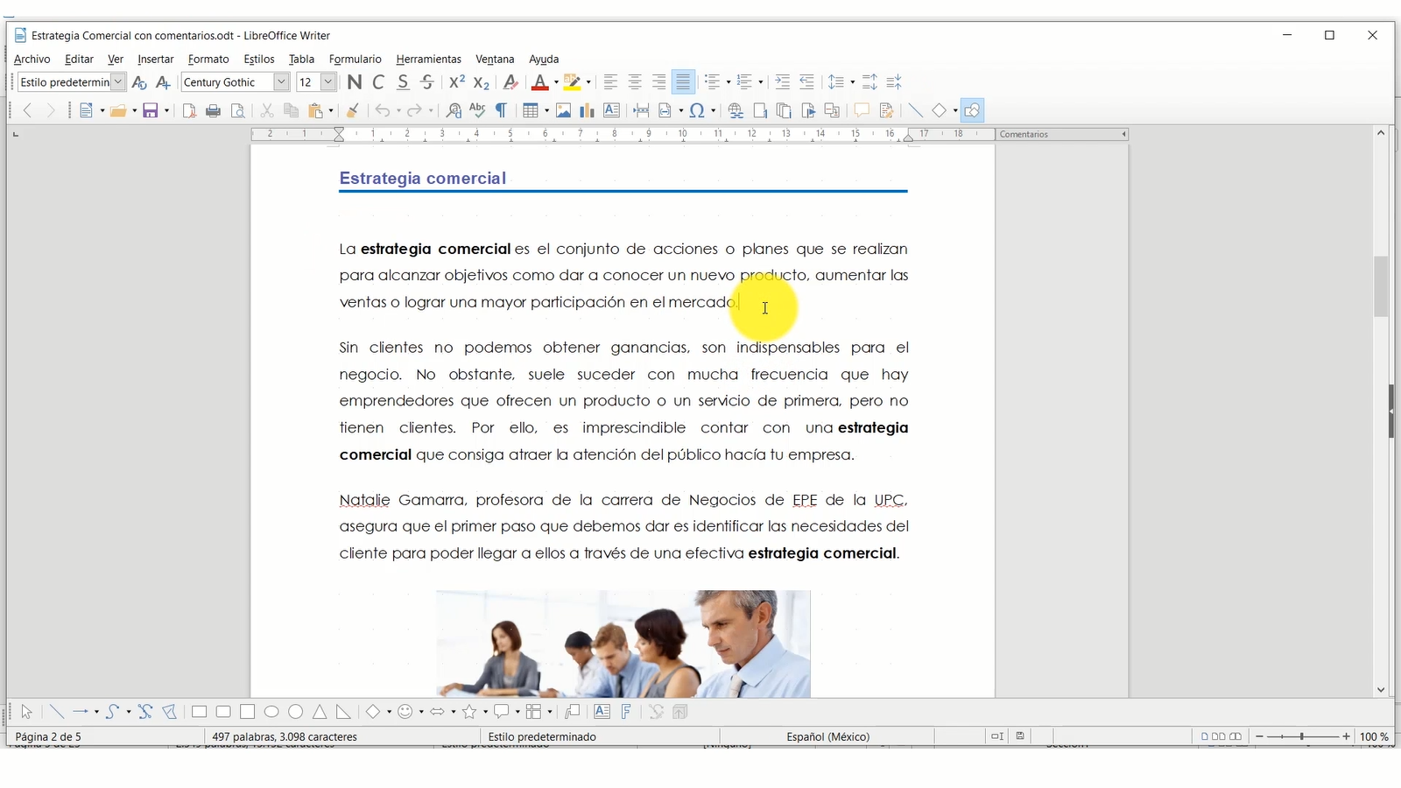Increase paragraph indent
This screenshot has height=788, width=1401.
(x=782, y=82)
